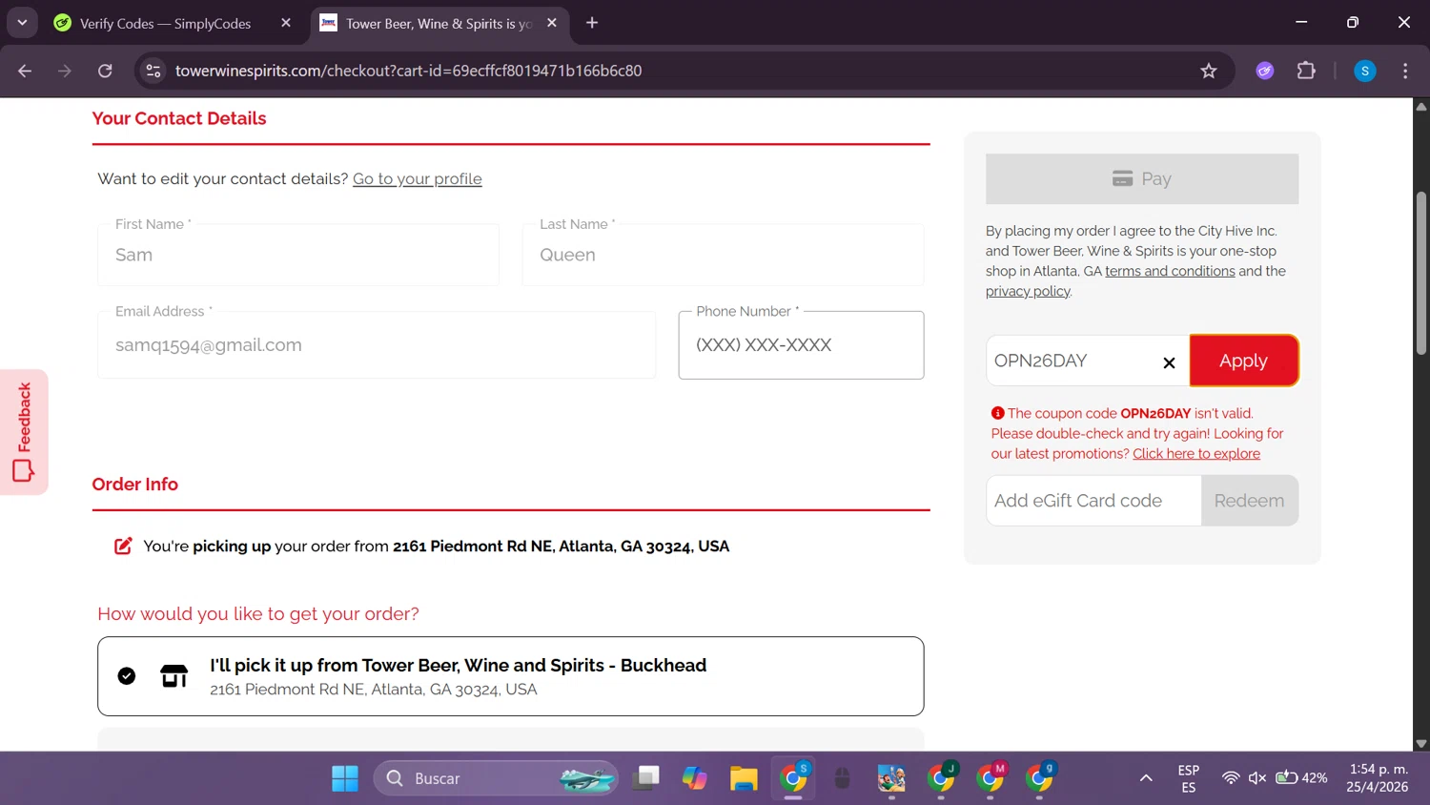Open the SimplyCodes extension icon
Image resolution: width=1430 pixels, height=805 pixels.
point(1265,71)
